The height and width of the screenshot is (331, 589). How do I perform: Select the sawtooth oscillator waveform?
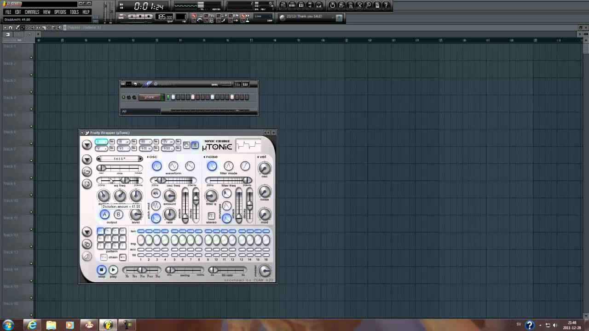click(190, 166)
